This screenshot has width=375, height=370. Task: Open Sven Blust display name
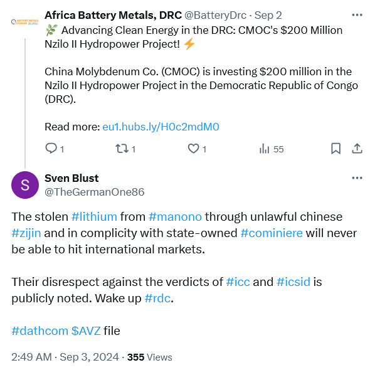pyautogui.click(x=71, y=178)
